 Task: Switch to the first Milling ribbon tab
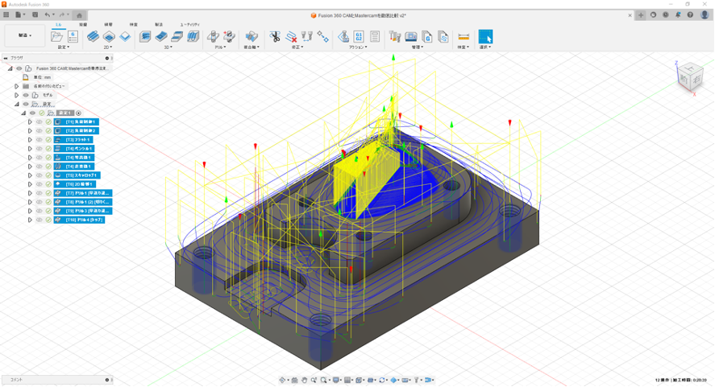tap(58, 25)
